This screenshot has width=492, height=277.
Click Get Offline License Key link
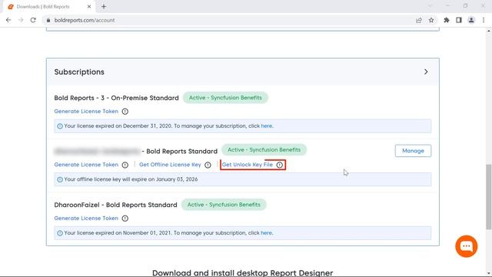170,165
